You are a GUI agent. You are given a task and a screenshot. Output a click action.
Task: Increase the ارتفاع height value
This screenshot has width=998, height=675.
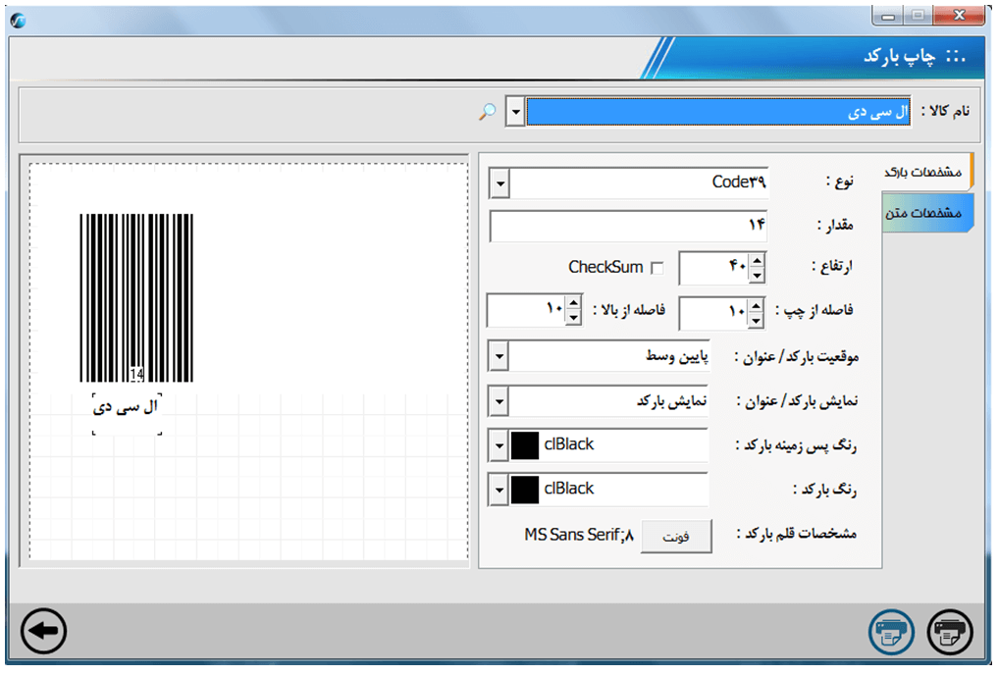point(757,261)
